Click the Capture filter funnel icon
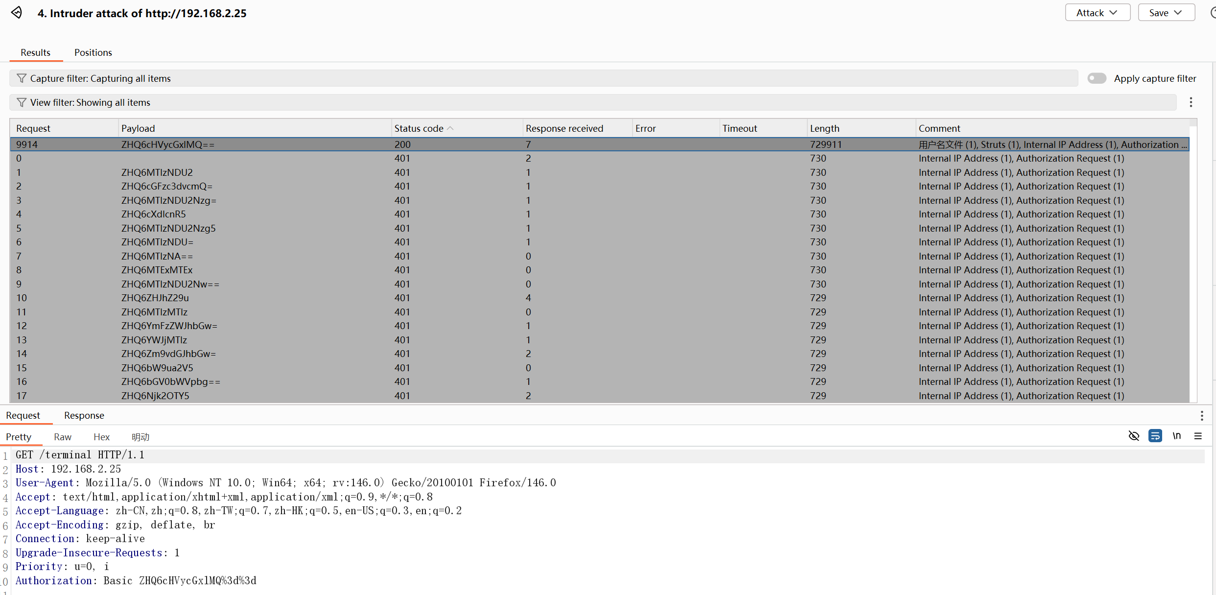 pyautogui.click(x=22, y=78)
